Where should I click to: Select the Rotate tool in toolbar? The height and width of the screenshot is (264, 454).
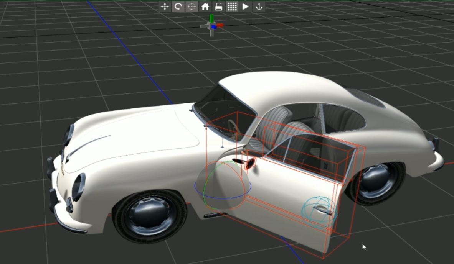coord(178,7)
